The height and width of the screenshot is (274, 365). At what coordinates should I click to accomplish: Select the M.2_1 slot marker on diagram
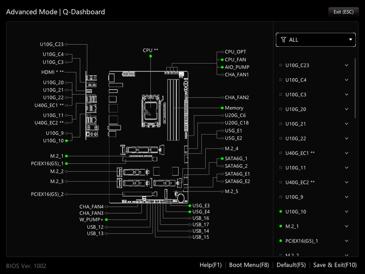point(66,156)
